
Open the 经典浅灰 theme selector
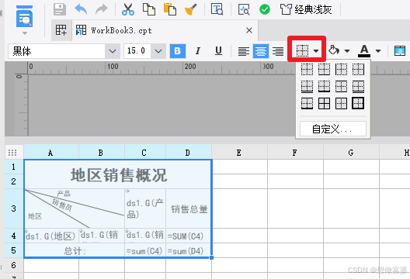[306, 9]
